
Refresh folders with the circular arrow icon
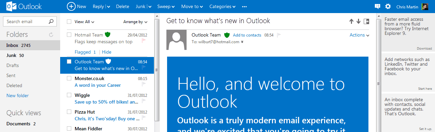tap(51, 35)
